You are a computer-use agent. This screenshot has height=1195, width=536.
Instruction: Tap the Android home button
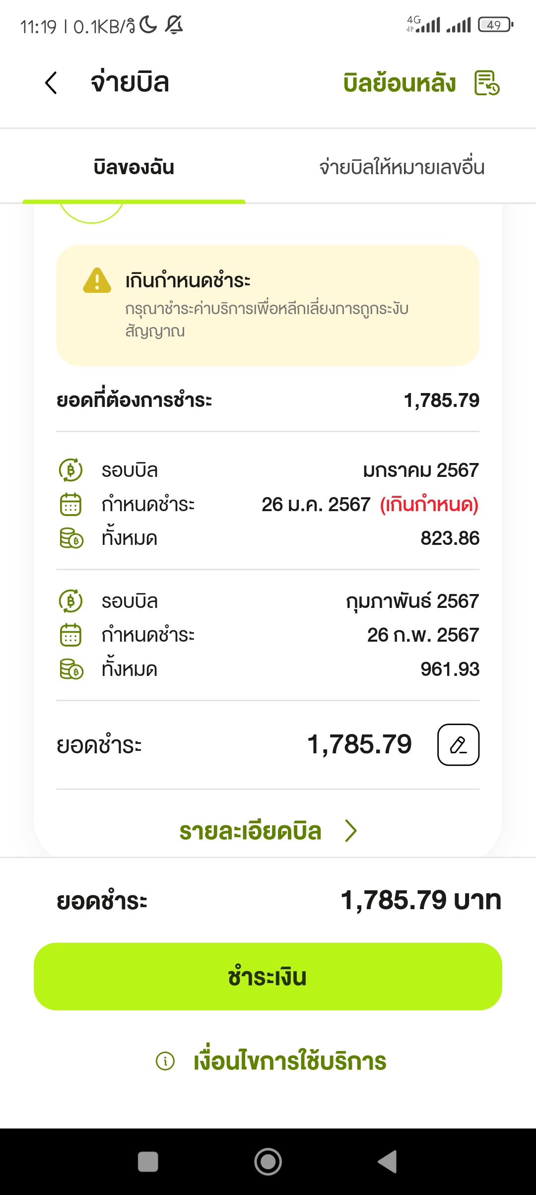coord(268,1162)
